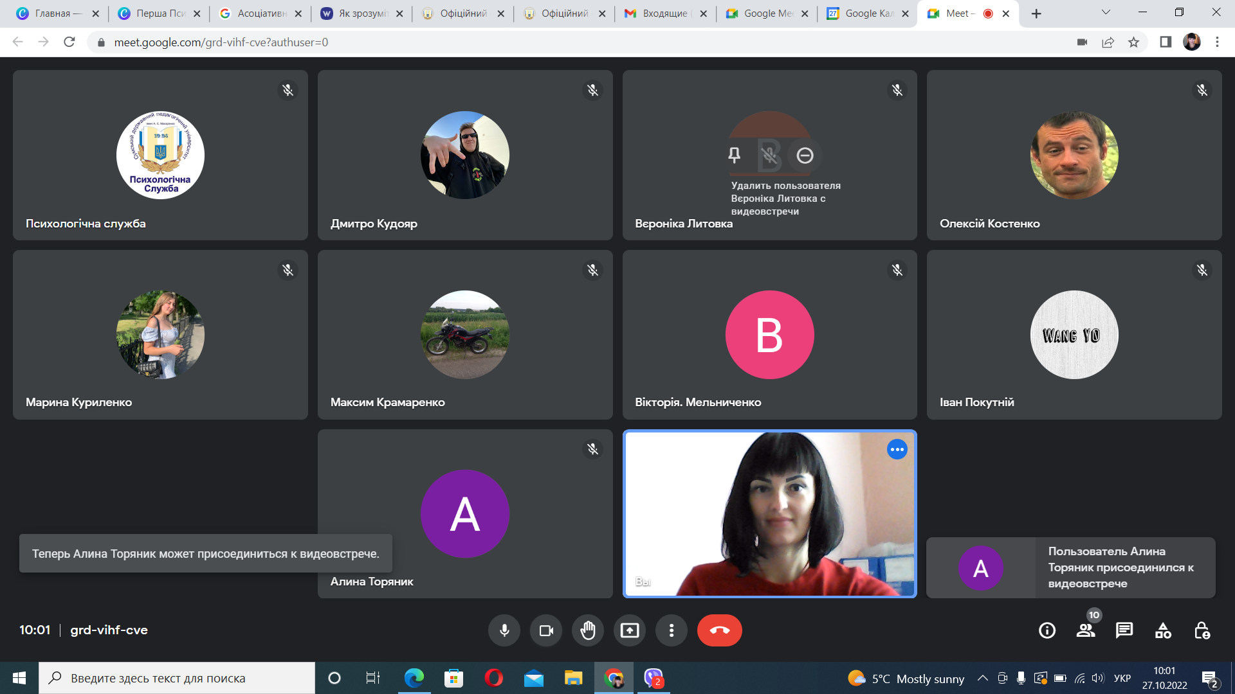Screen dimensions: 1235x694
Task: Switch keyboard language УКР
Action: (x=1122, y=678)
